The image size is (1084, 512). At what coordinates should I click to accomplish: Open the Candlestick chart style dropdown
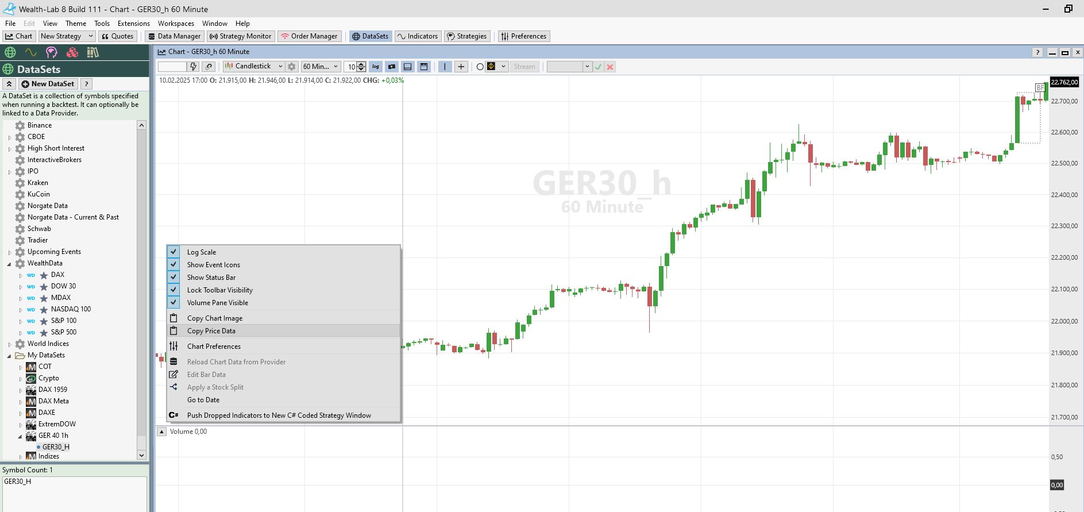click(254, 67)
